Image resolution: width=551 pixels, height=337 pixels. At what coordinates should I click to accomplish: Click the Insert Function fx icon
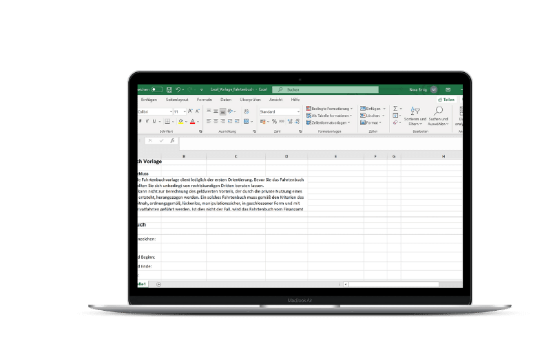tap(172, 140)
